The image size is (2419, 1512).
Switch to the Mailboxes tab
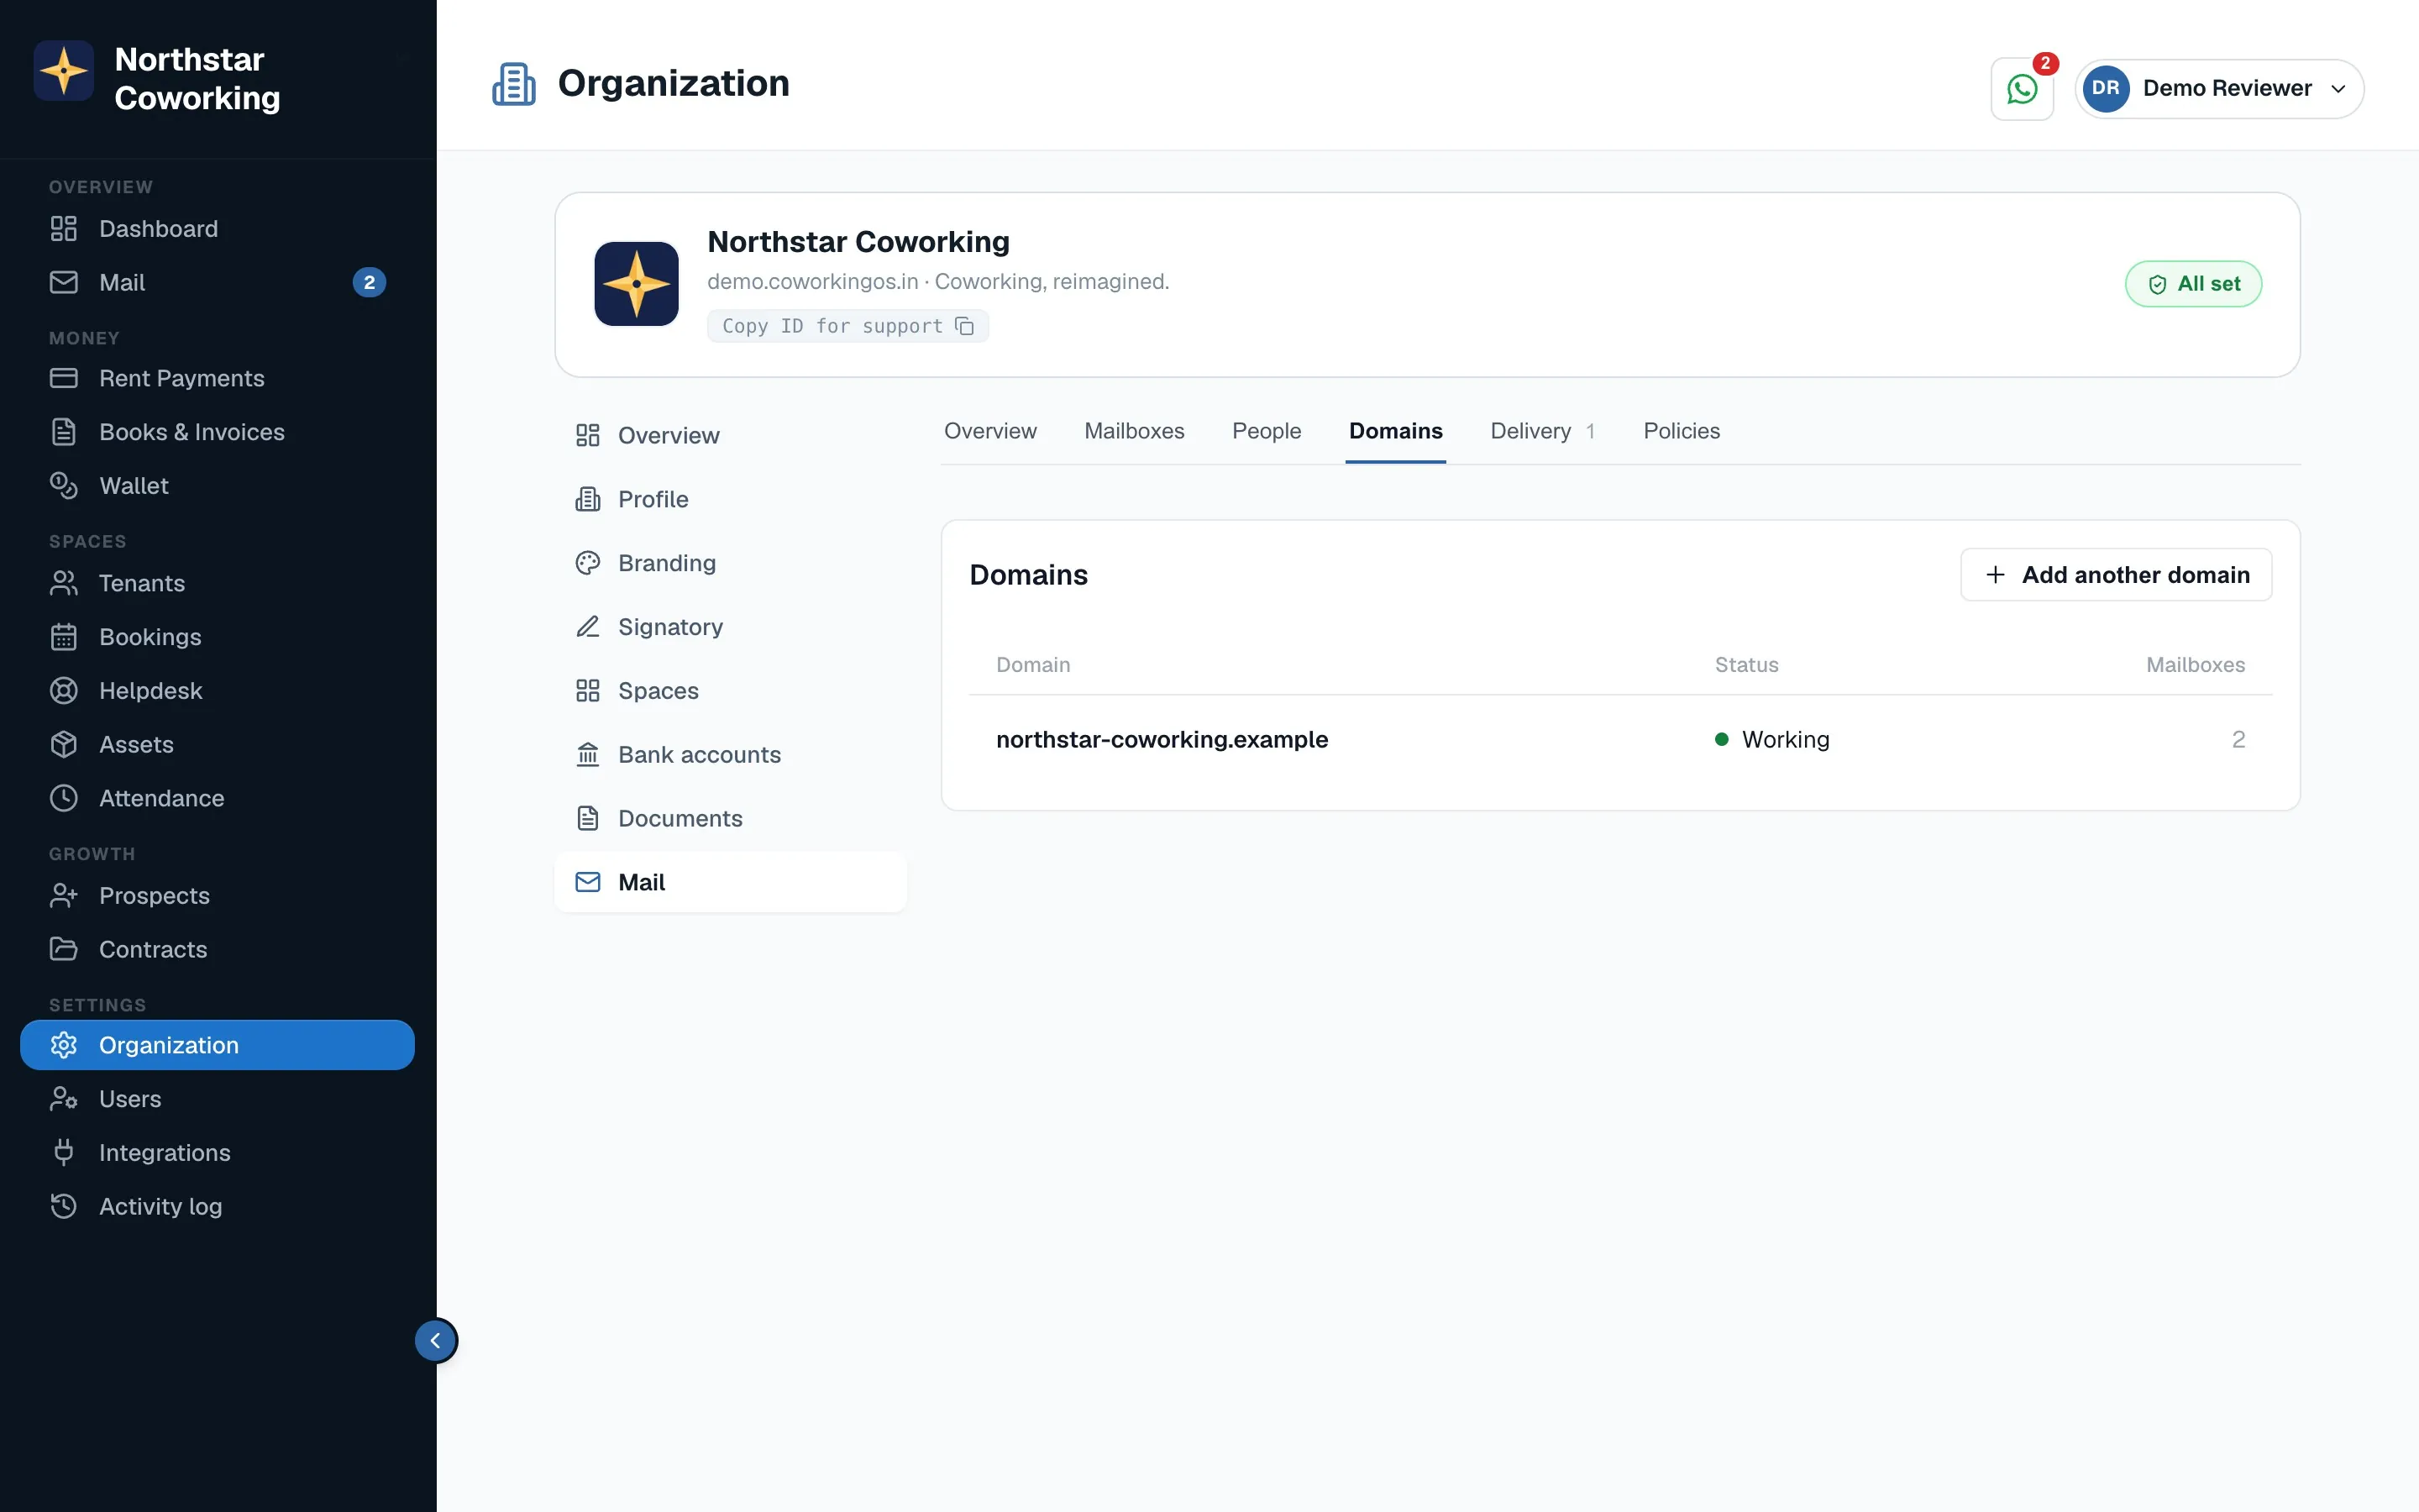pyautogui.click(x=1134, y=431)
